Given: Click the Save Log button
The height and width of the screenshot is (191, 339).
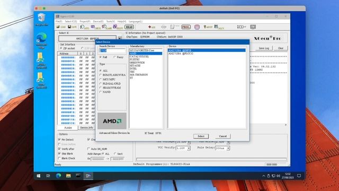Looking at the screenshot, I should click(x=264, y=48).
